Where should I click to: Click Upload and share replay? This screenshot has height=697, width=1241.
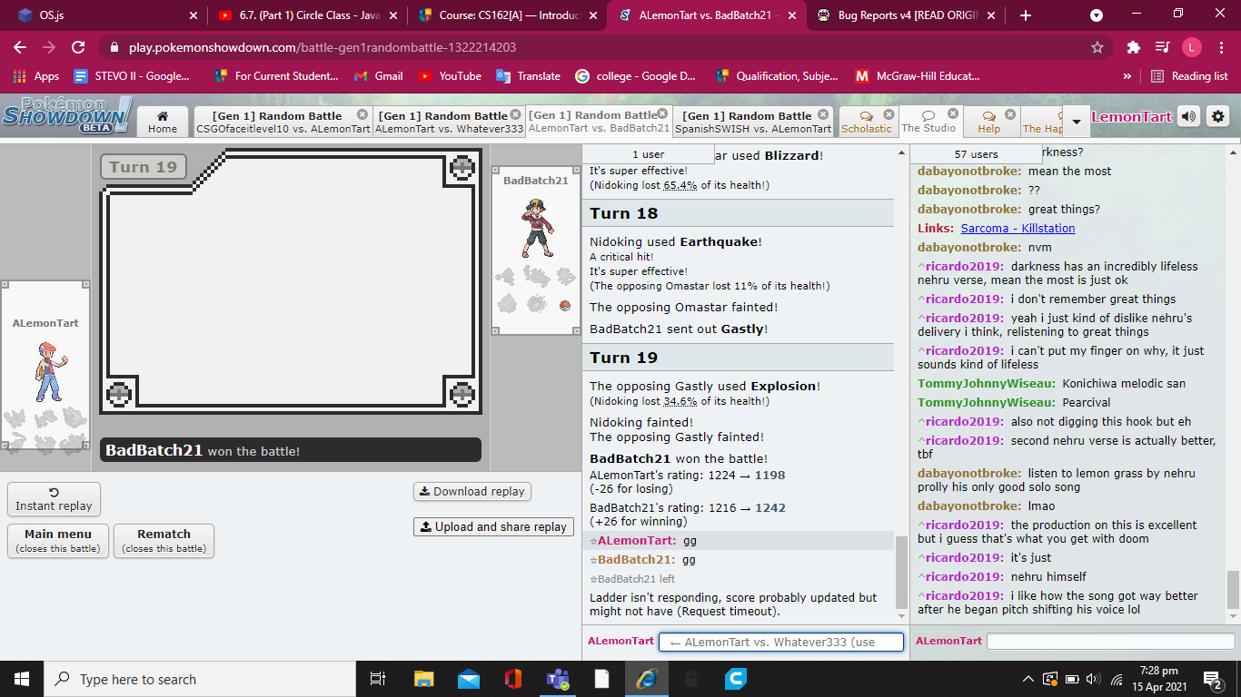pos(493,526)
